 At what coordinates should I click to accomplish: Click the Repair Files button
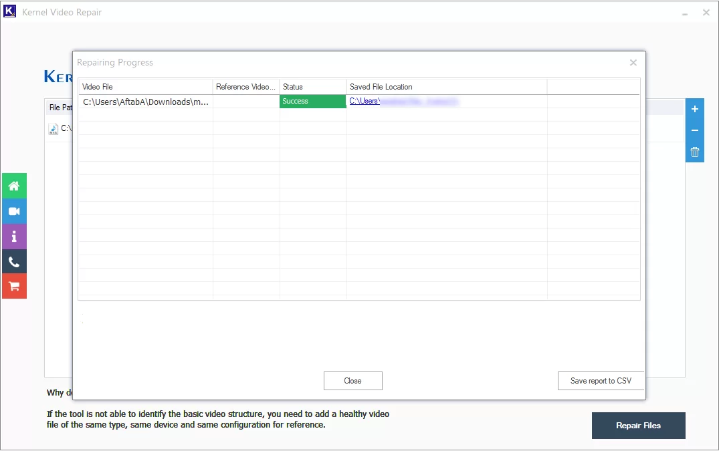click(638, 426)
